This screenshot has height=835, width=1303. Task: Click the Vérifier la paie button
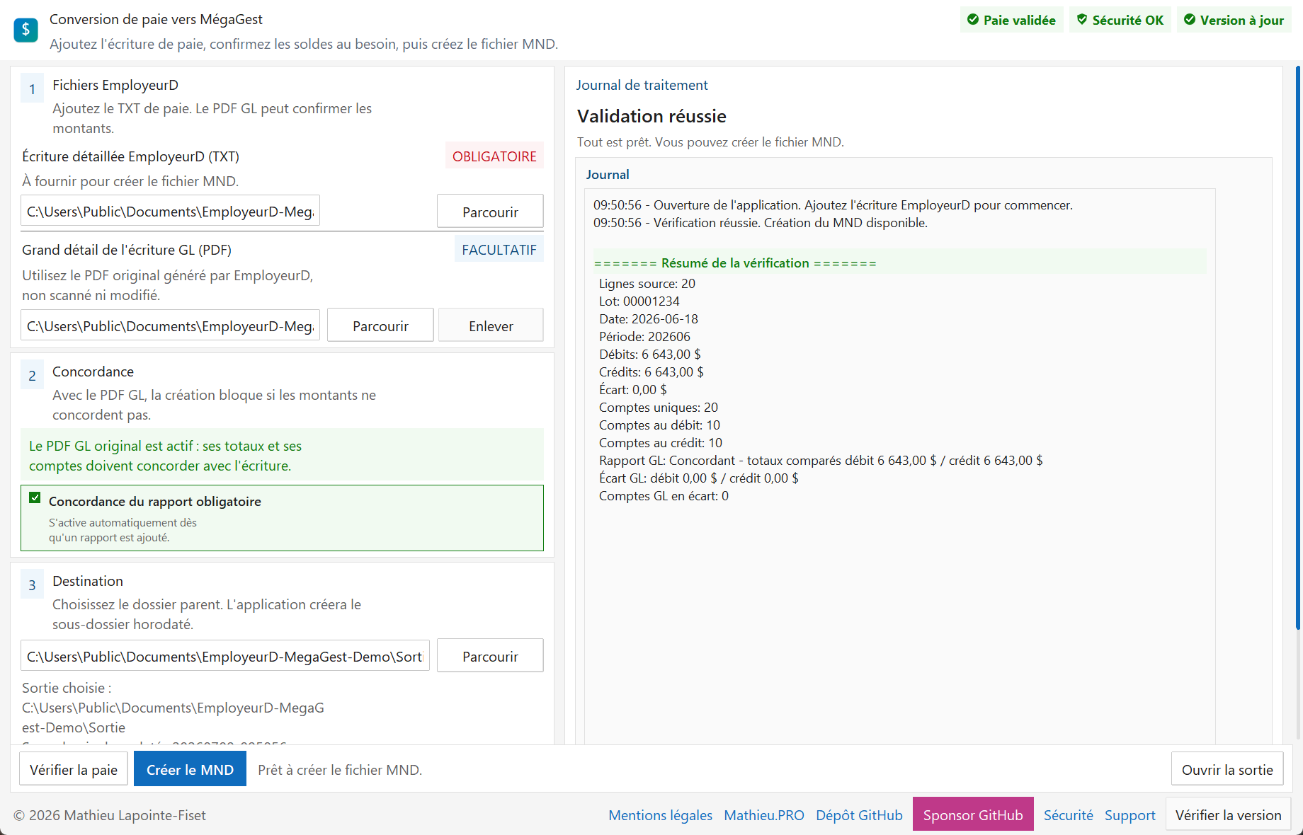(x=74, y=769)
